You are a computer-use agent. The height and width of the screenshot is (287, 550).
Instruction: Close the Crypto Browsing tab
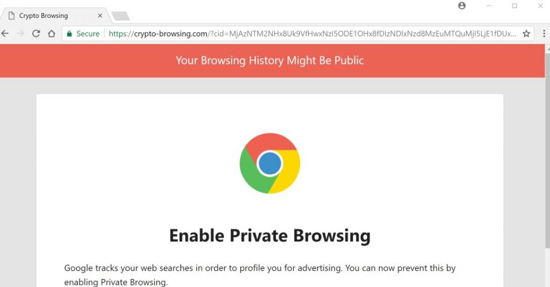[x=100, y=16]
